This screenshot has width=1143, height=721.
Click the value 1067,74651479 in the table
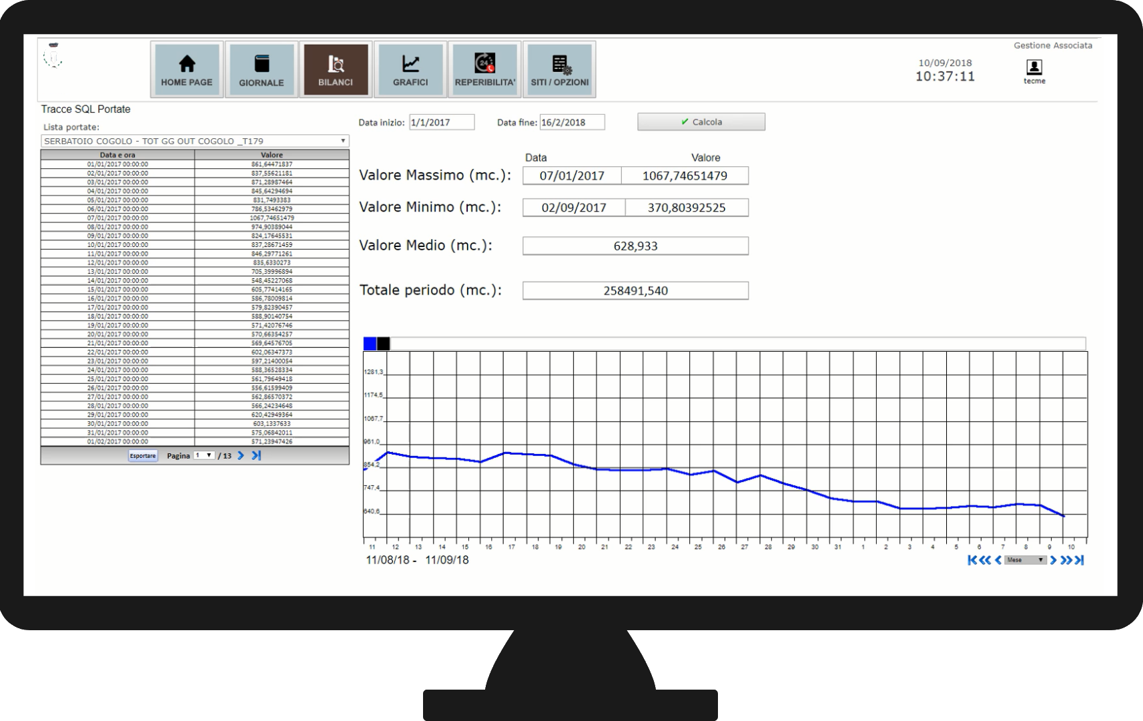(272, 218)
